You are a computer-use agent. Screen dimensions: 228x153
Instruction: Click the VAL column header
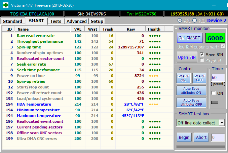tap(78, 29)
